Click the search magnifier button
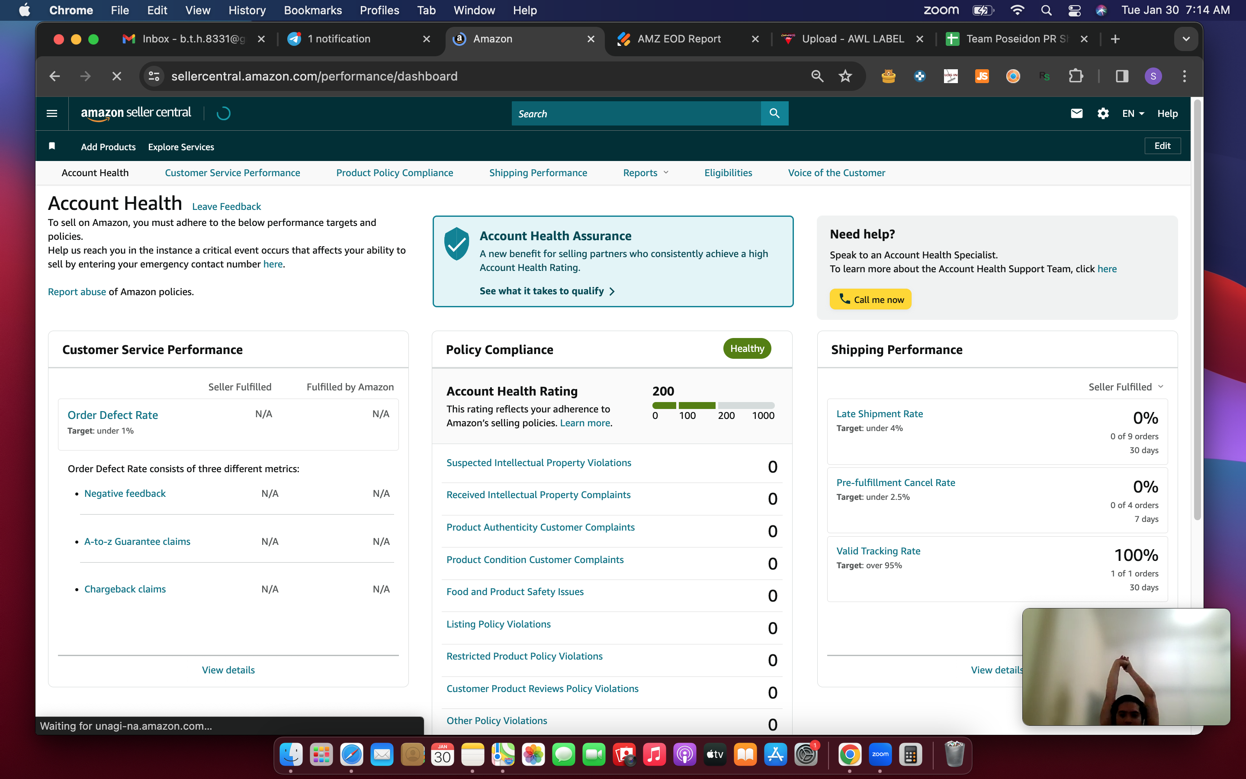The width and height of the screenshot is (1246, 779). [774, 113]
